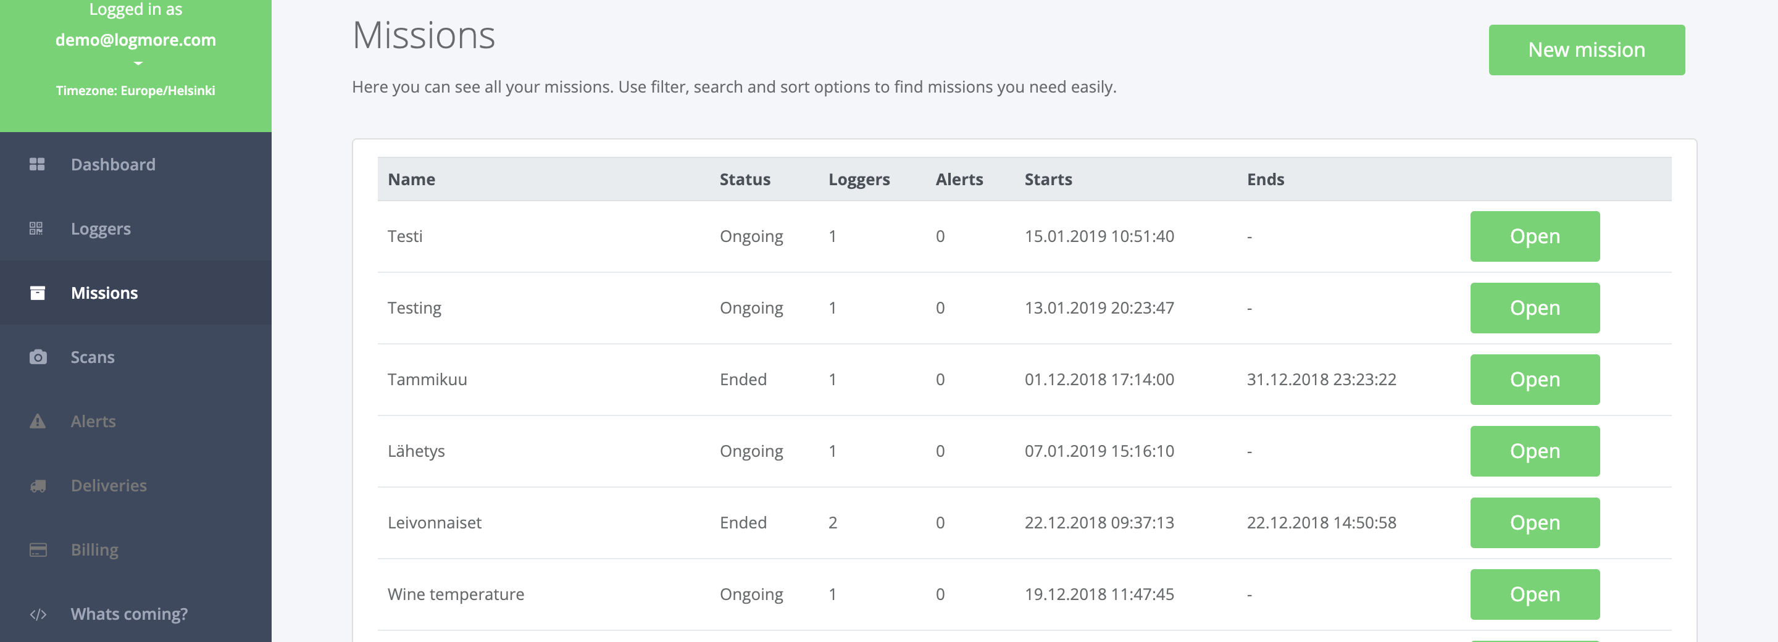The width and height of the screenshot is (1778, 642).
Task: Click Ended status of Tammikuu
Action: click(x=743, y=380)
